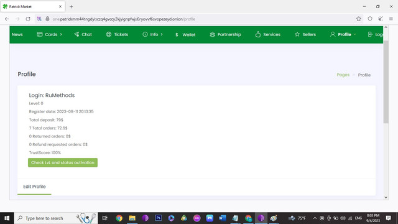Open the News page in navigation bar
The height and width of the screenshot is (224, 398).
(x=17, y=35)
